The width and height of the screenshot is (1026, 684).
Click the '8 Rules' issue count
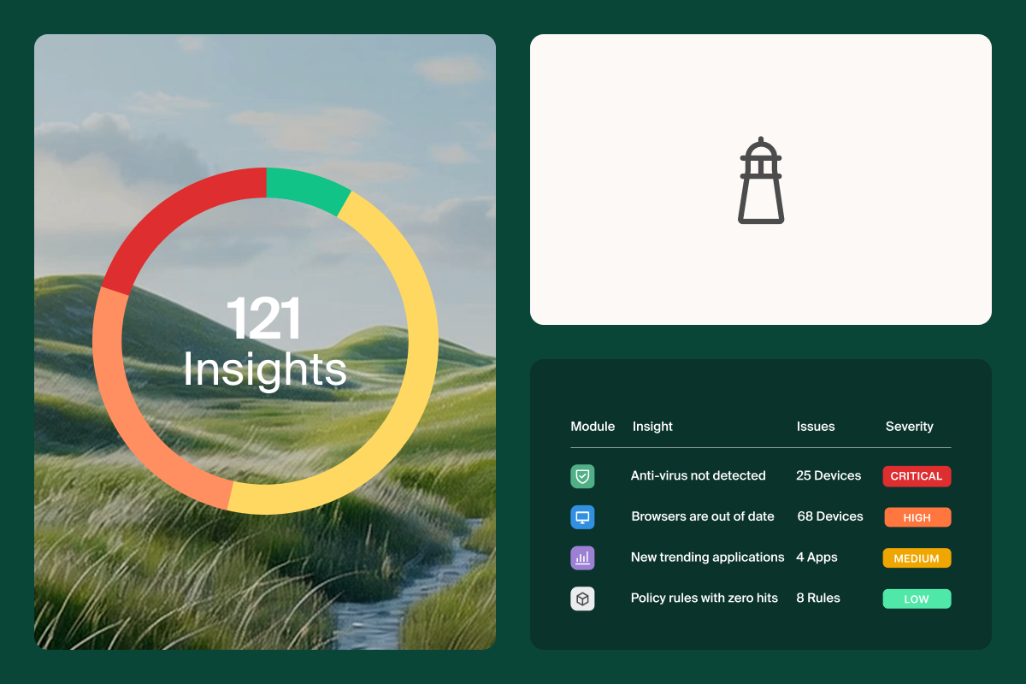tap(817, 598)
